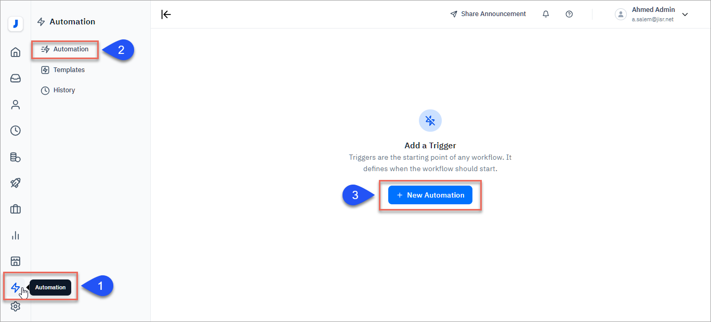Viewport: 711px width, 322px height.
Task: Open the payroll coins icon
Action: coord(16,157)
